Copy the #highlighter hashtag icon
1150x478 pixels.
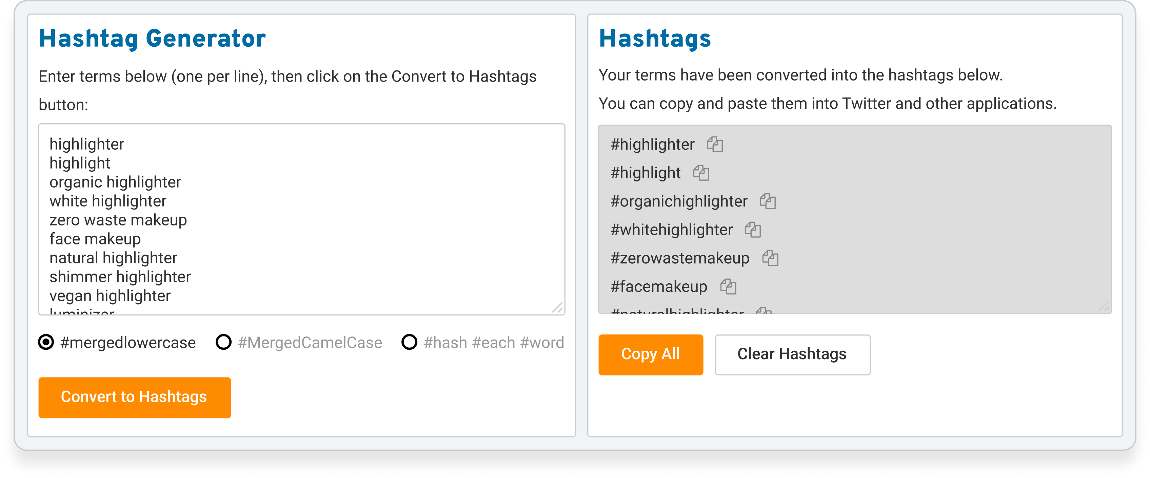(x=714, y=145)
